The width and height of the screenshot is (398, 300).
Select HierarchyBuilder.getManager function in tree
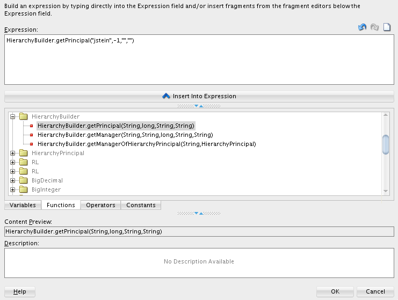[x=125, y=135]
